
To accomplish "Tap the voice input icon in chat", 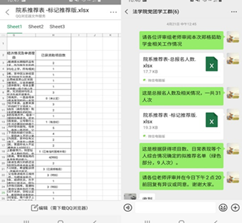I will 128,208.
